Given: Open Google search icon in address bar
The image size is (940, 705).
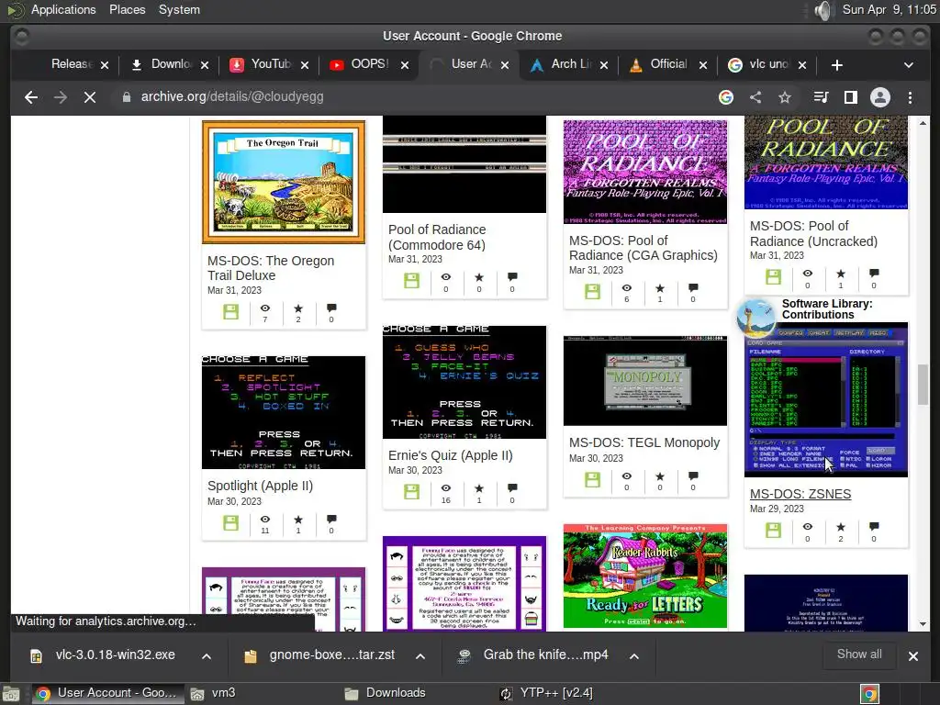Looking at the screenshot, I should 726,97.
